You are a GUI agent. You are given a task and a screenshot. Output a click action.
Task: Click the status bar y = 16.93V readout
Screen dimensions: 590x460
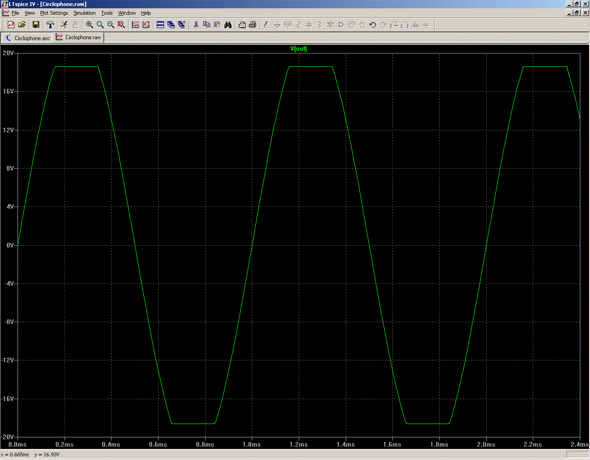click(47, 454)
